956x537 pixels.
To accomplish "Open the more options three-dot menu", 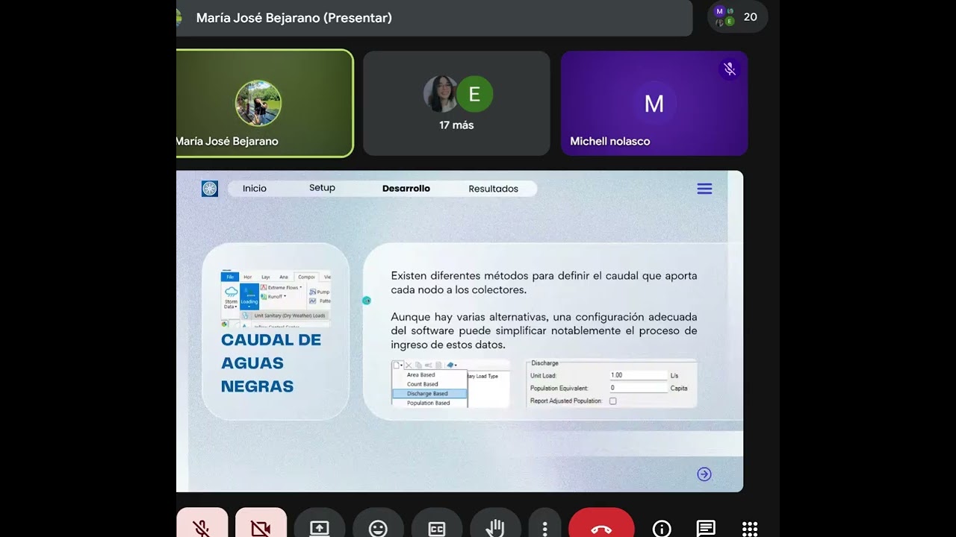I will [x=544, y=524].
